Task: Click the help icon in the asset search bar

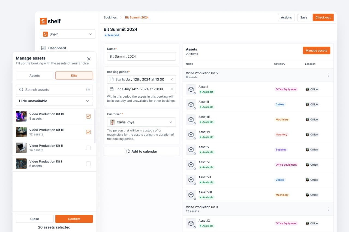Action: (x=88, y=89)
